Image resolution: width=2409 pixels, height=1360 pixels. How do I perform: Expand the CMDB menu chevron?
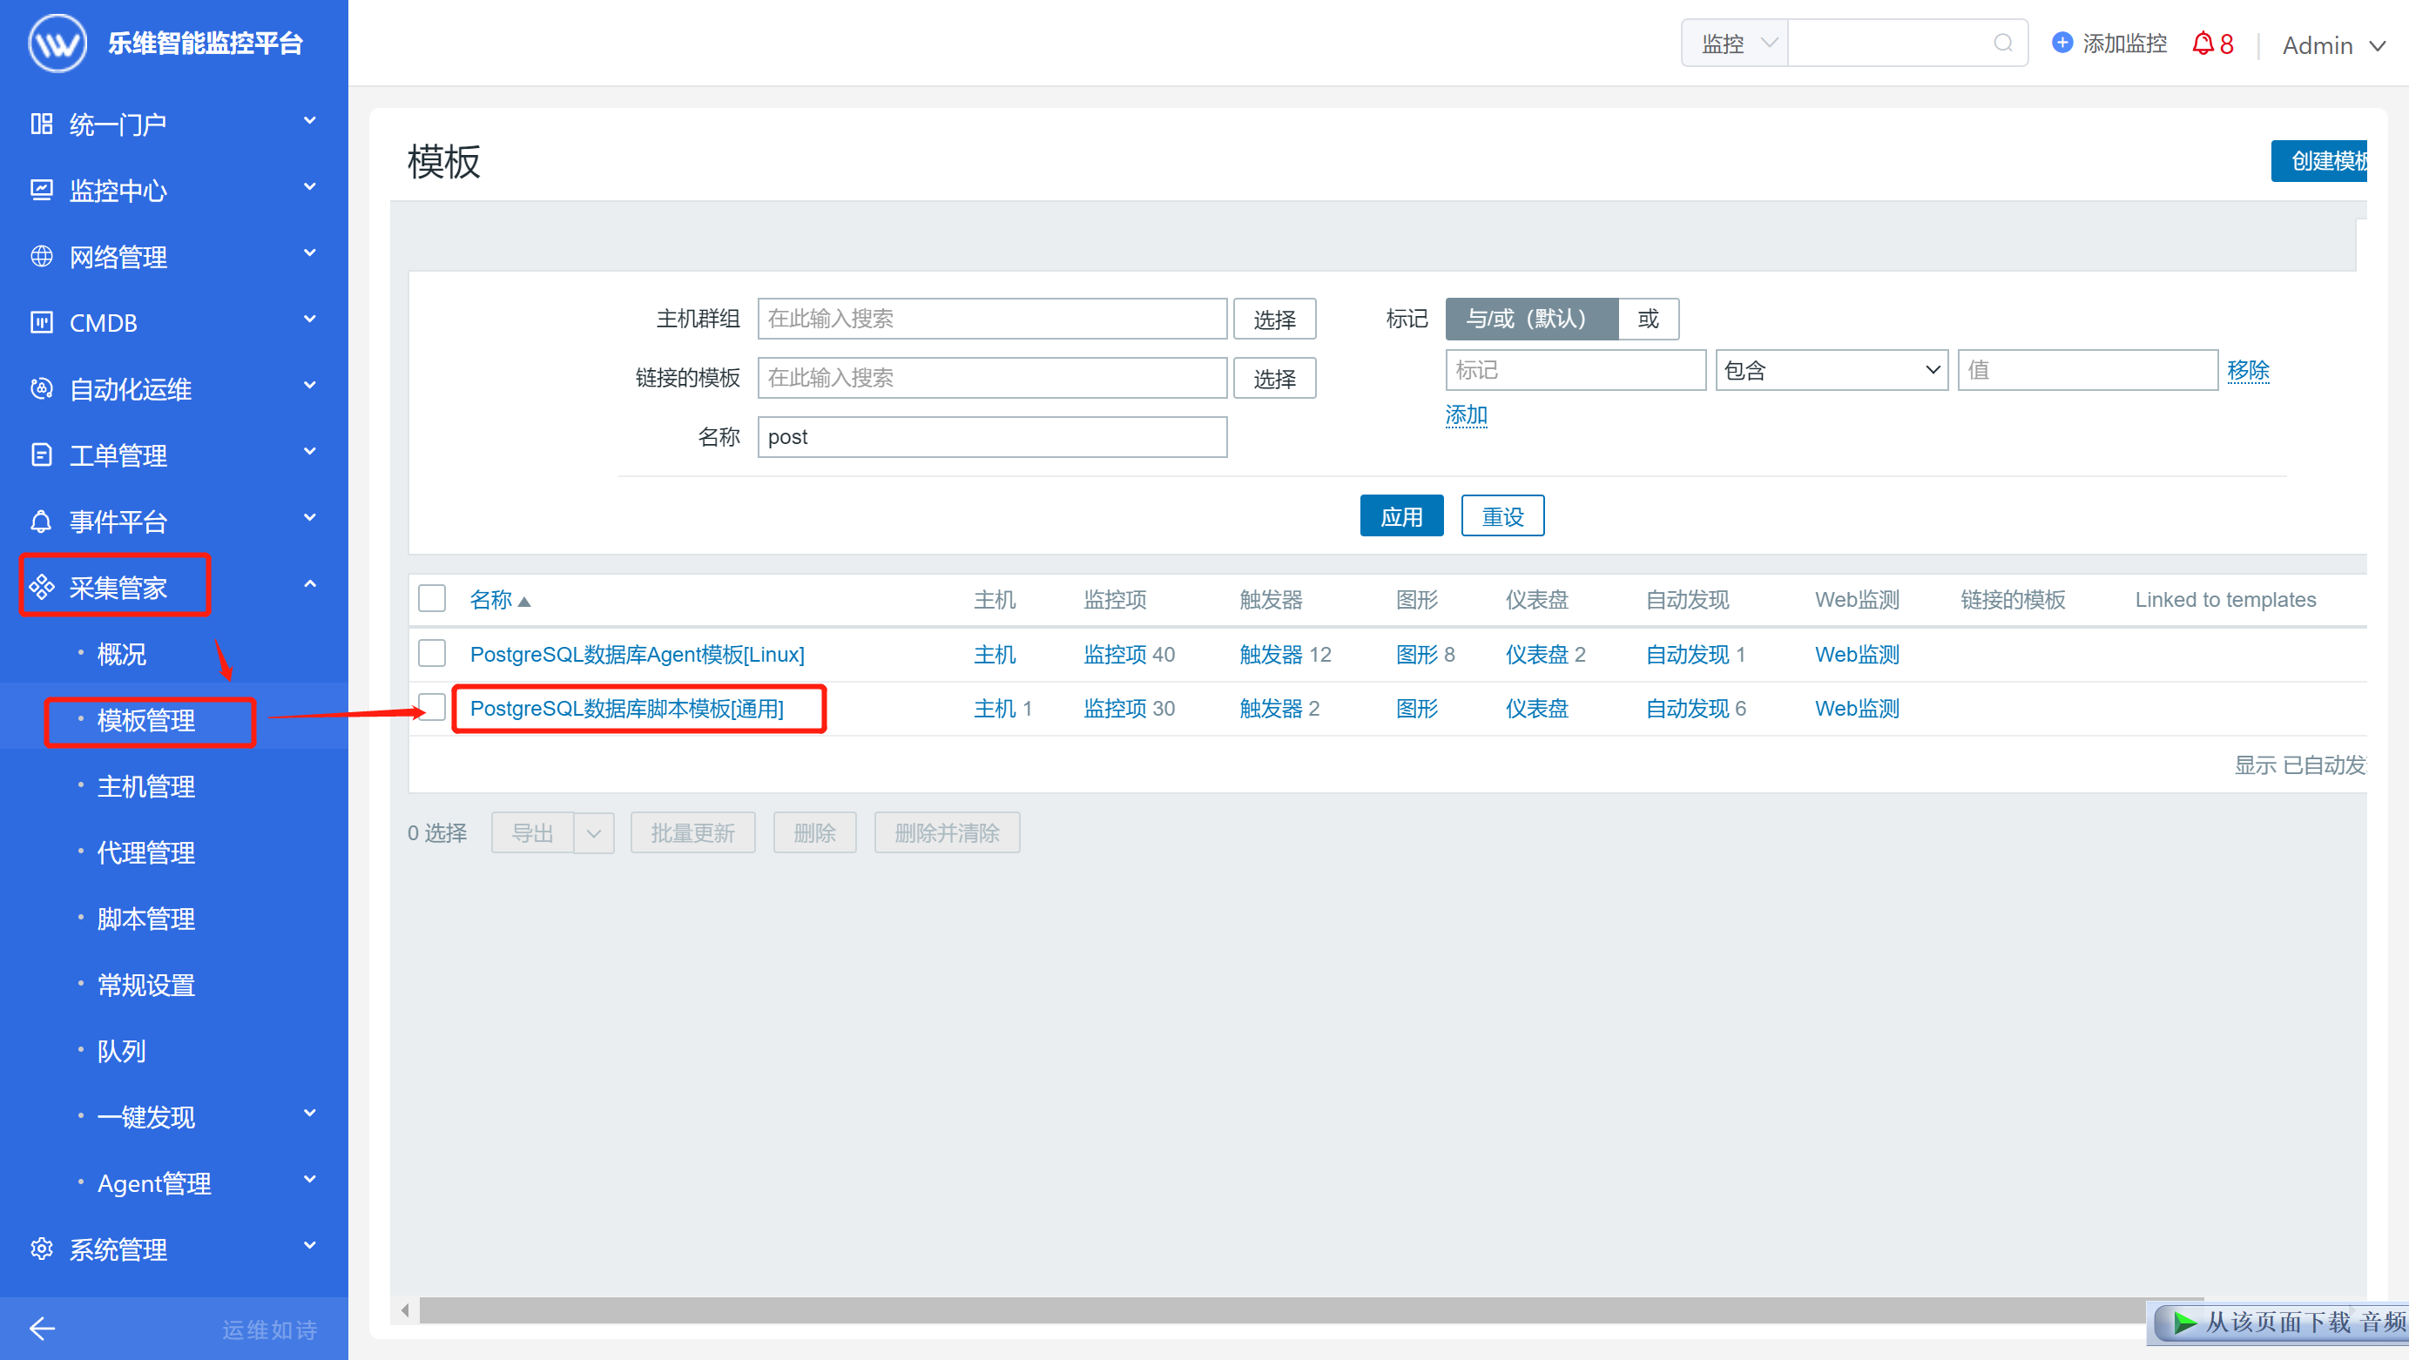[309, 319]
